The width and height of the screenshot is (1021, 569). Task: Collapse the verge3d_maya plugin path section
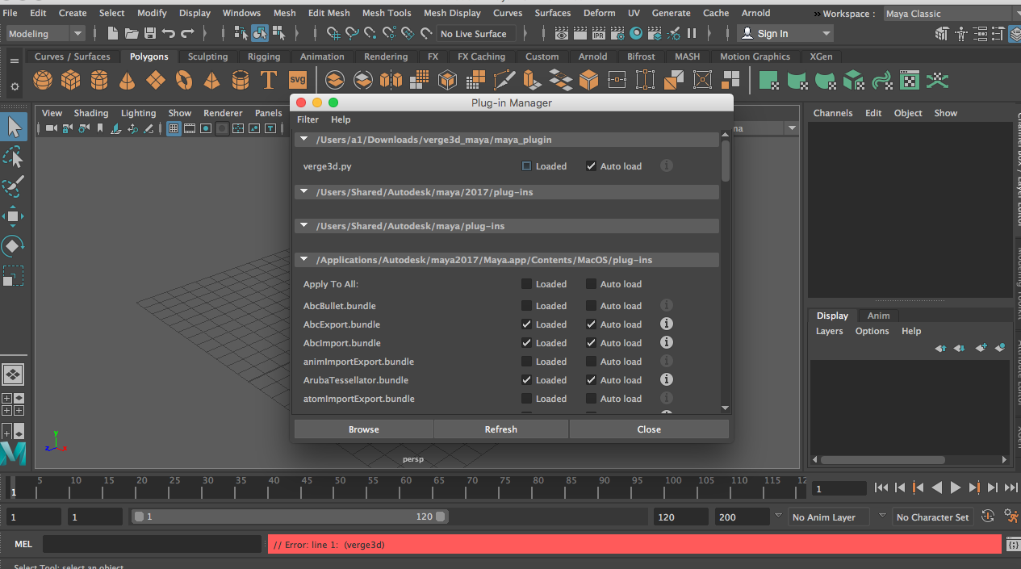(304, 140)
